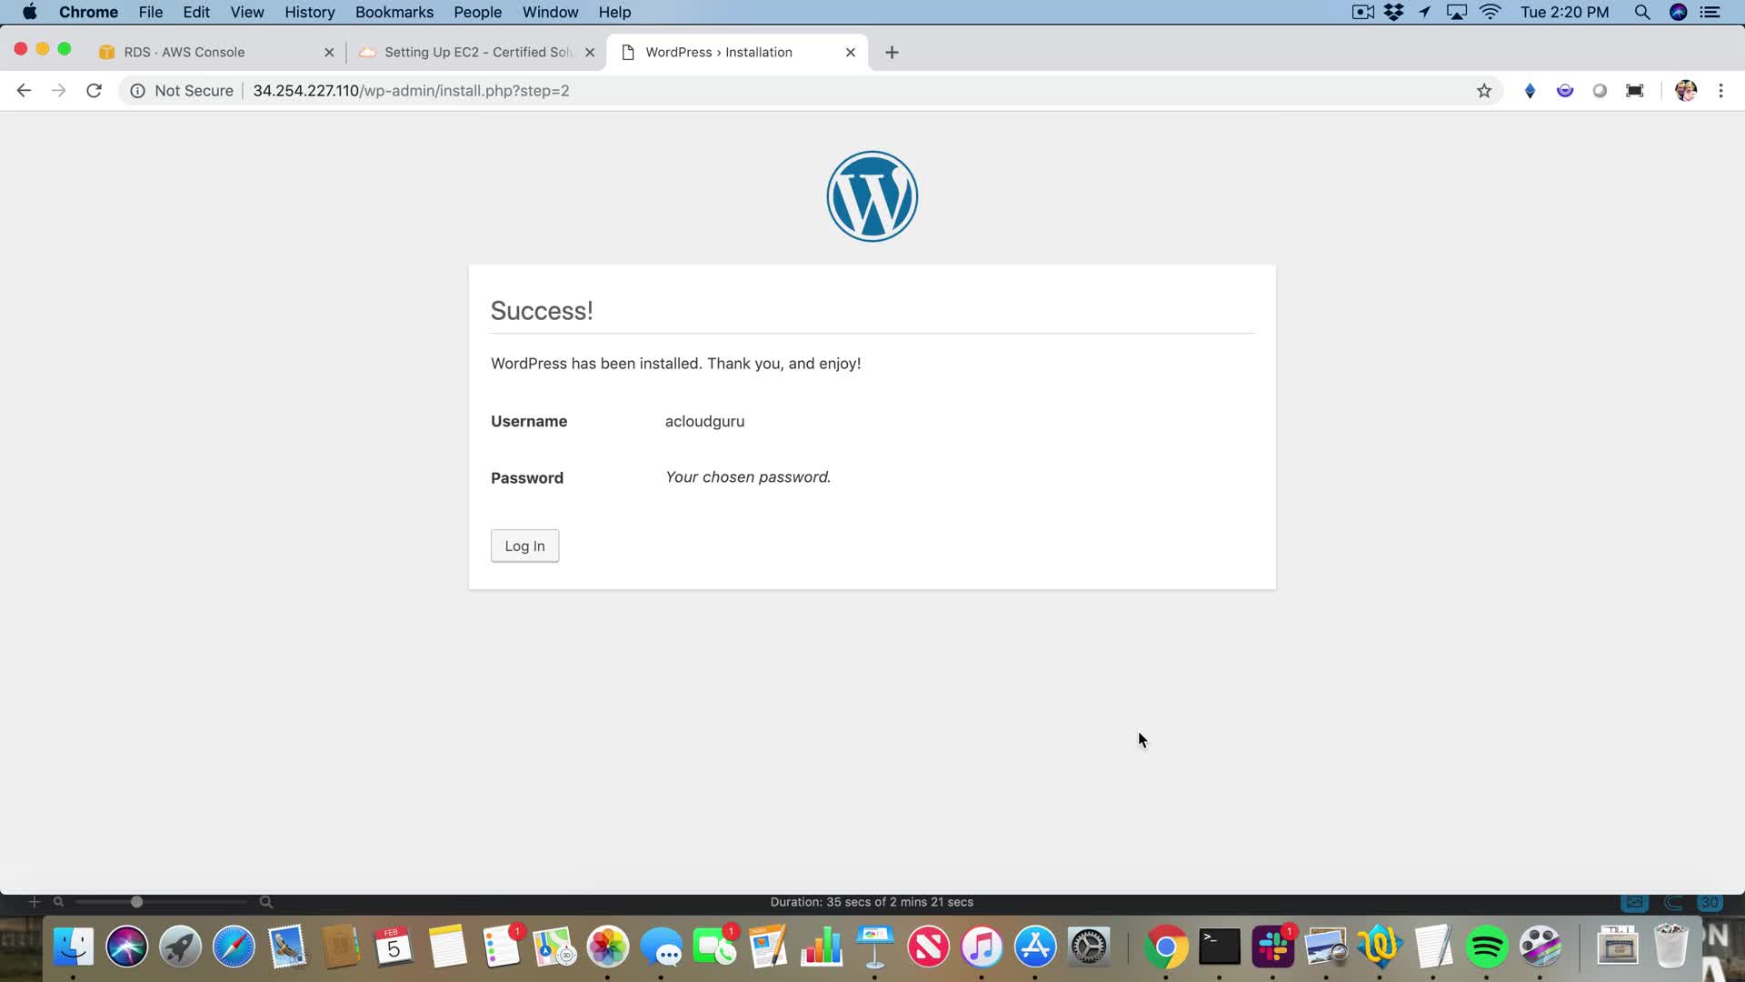
Task: Switch to the Setting Up EC2 tab
Action: tap(477, 53)
